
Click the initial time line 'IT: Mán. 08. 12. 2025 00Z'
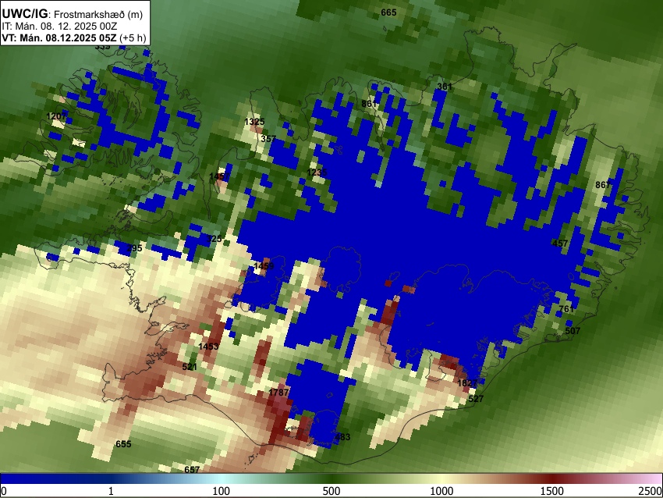(x=59, y=27)
